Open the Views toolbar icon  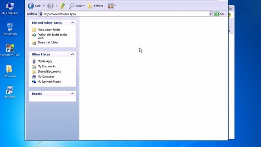(111, 6)
